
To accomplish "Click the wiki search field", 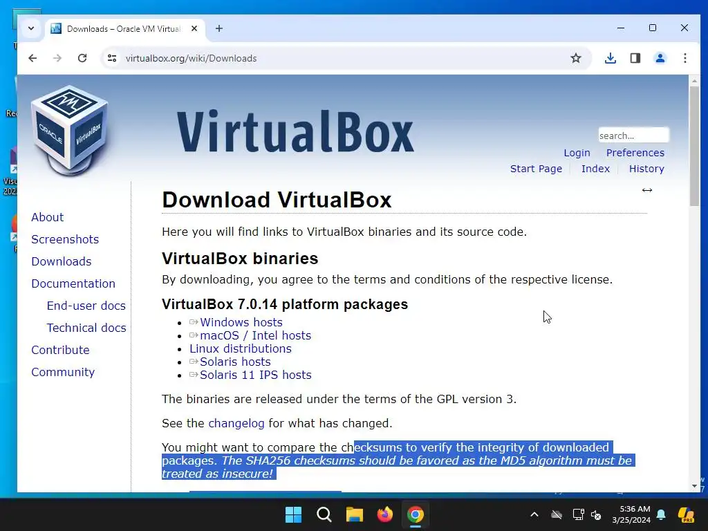I will click(633, 136).
